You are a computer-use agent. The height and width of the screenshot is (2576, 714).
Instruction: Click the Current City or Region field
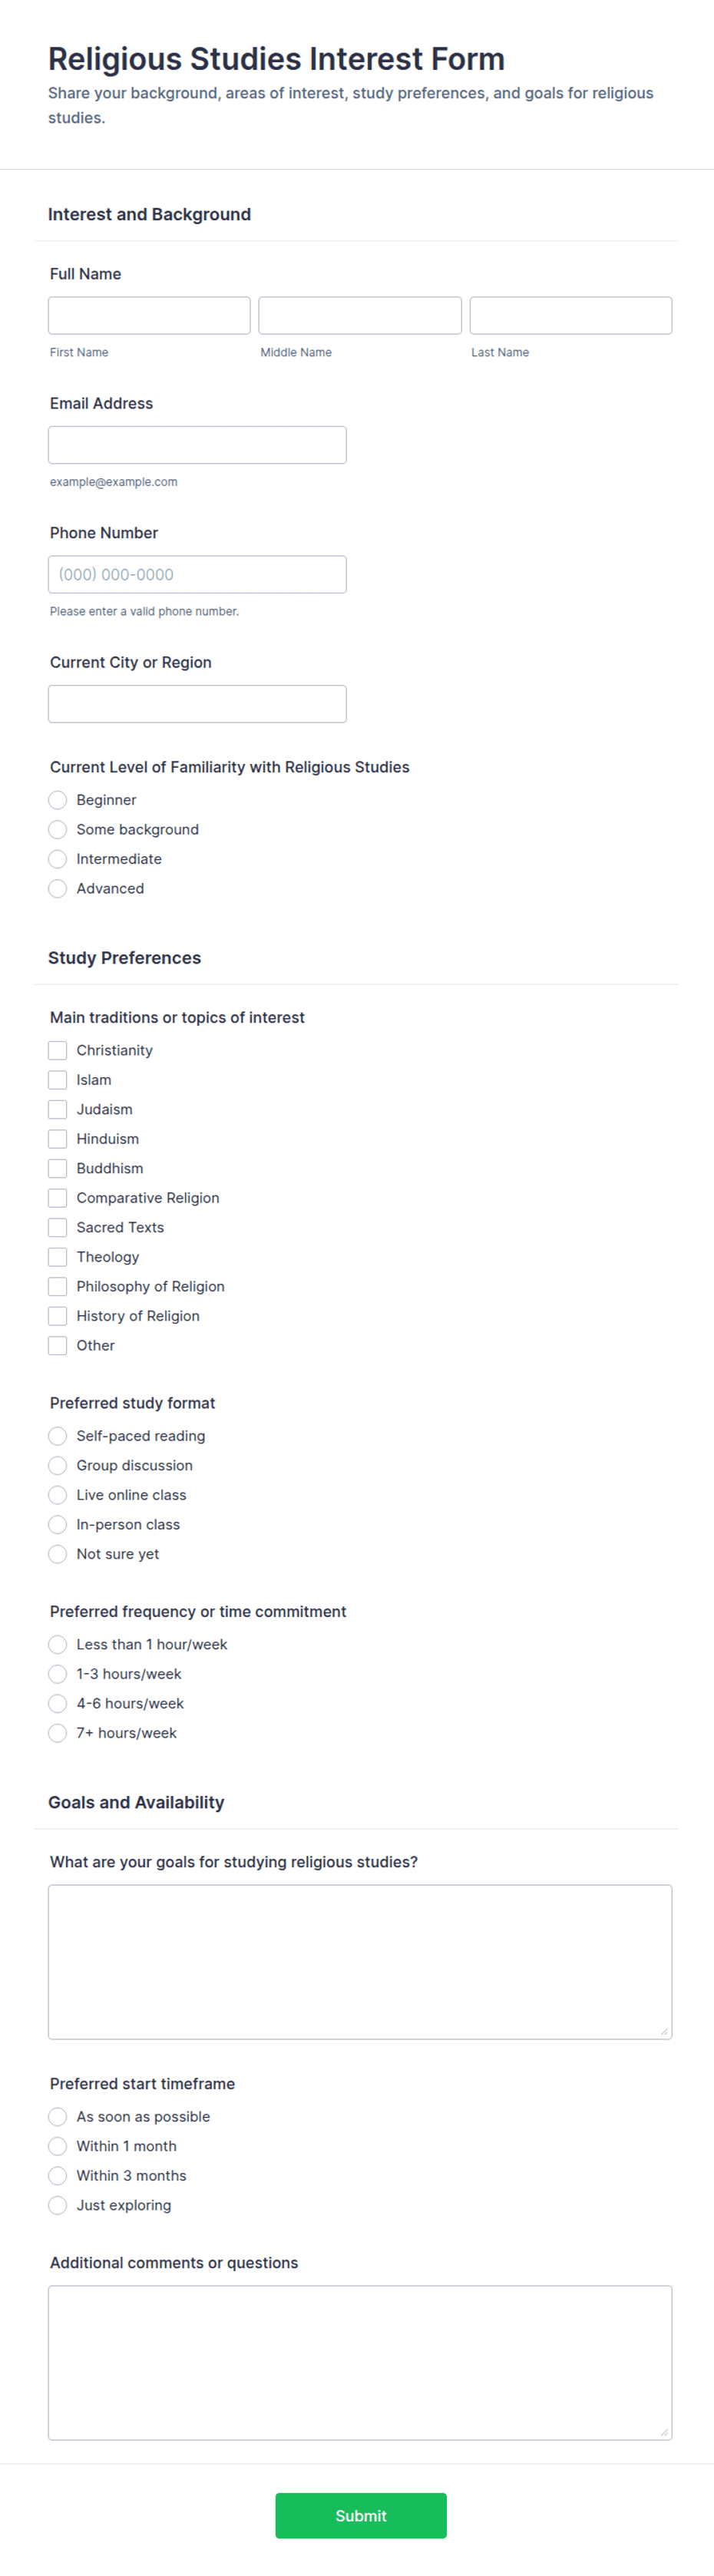[197, 704]
